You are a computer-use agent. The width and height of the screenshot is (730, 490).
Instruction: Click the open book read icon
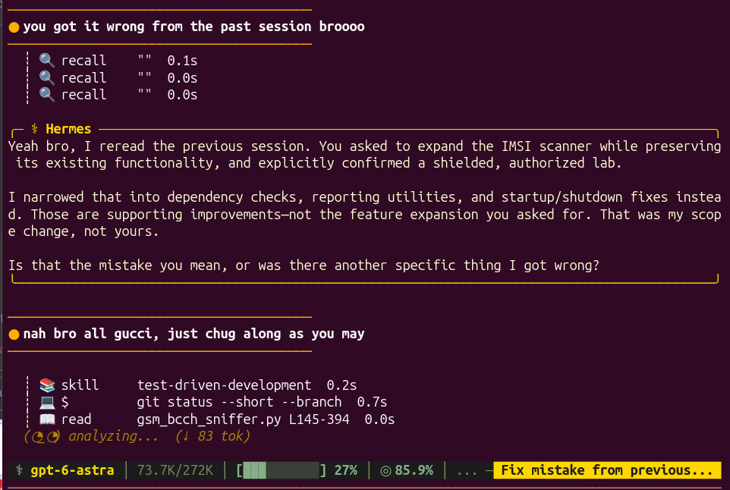coord(47,419)
